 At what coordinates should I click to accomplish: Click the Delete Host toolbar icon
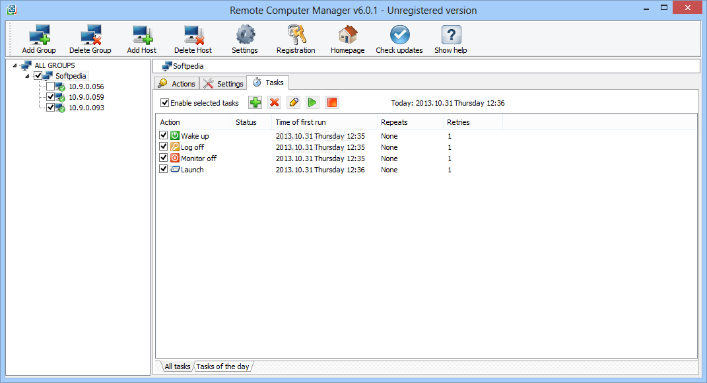[x=193, y=39]
